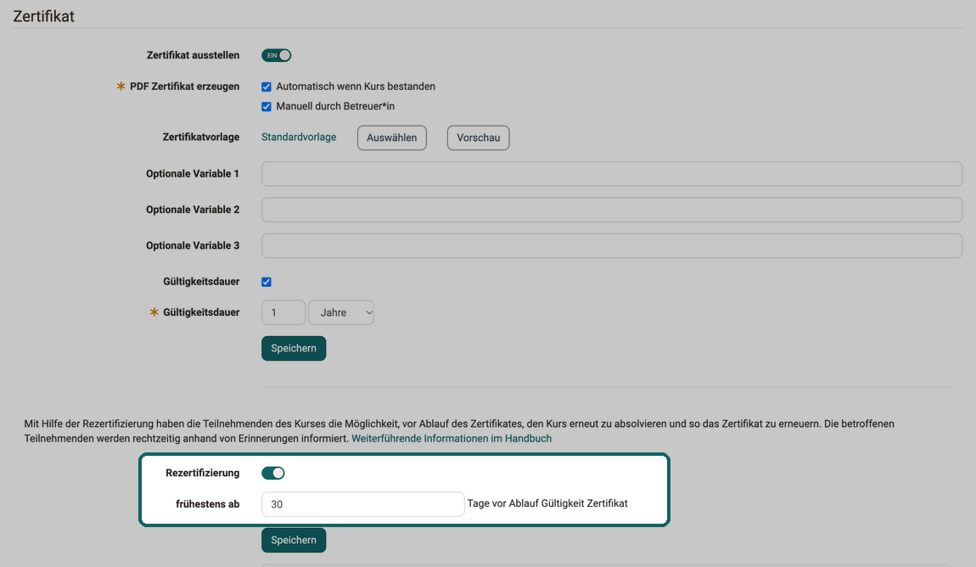Image resolution: width=976 pixels, height=567 pixels.
Task: Save certificate settings with upper 'Speichern'
Action: coord(294,349)
